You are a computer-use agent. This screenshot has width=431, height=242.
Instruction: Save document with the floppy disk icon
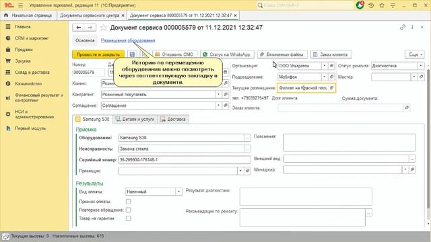(132, 54)
